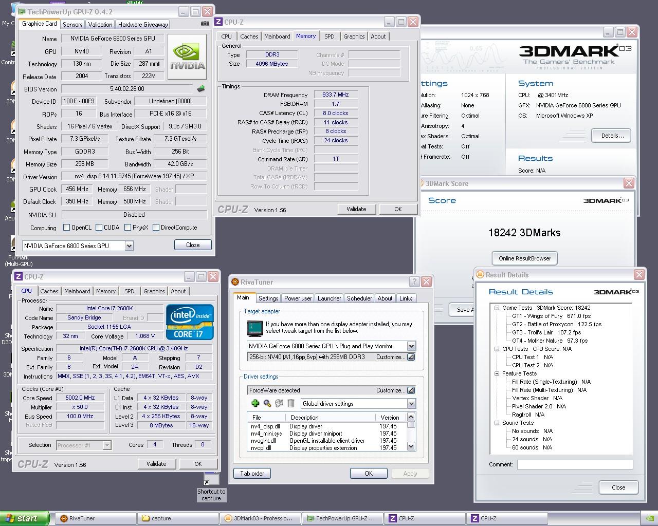Click the Tab order button in RivaTuner

(252, 474)
